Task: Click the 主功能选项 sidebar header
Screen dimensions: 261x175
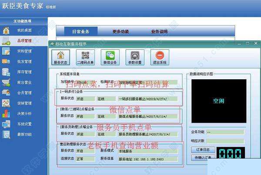Action: pos(23,21)
